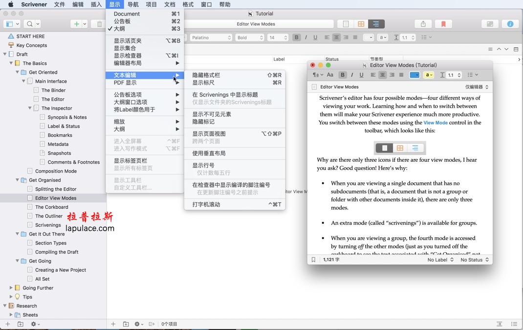Open the Bold typeface dropdown
The height and width of the screenshot is (330, 523).
(x=250, y=37)
